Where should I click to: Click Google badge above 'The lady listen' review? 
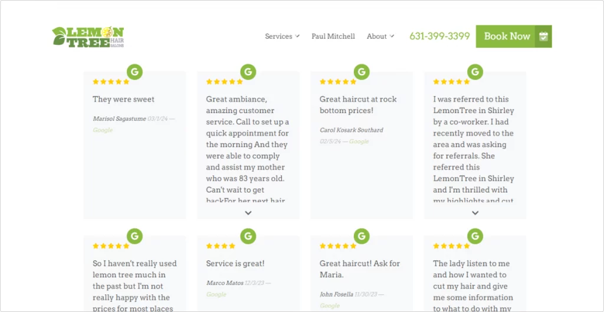[475, 236]
